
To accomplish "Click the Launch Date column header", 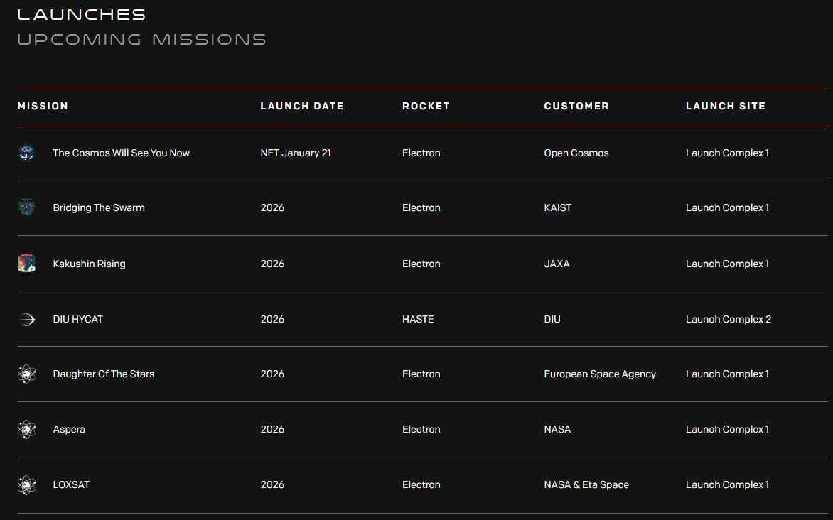I will (302, 107).
